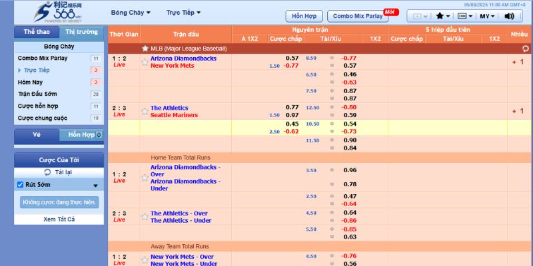Click under odds -0.86 on Athletics 4.50
The width and height of the screenshot is (533, 266).
[x=348, y=221]
